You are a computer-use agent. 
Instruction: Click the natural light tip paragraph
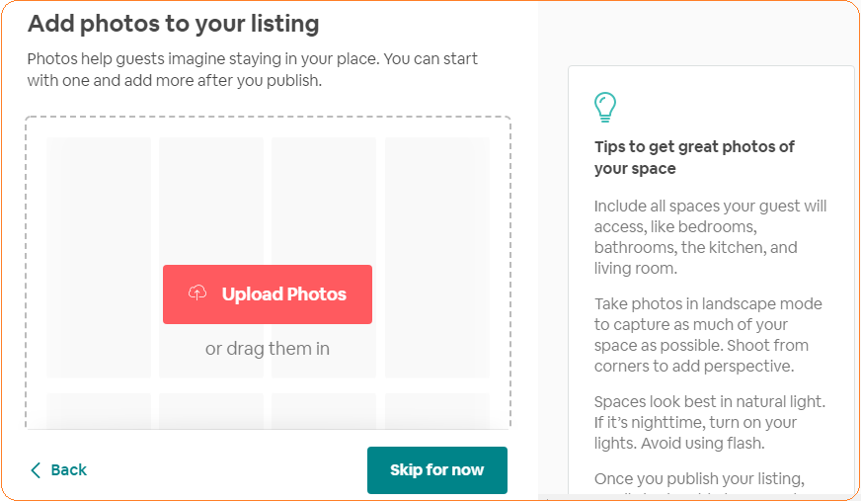coord(709,422)
